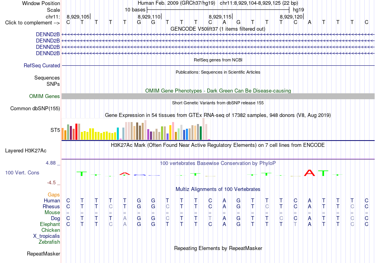Click the large red A conservation logo
Screen dimensions: 375x263
tap(309, 172)
